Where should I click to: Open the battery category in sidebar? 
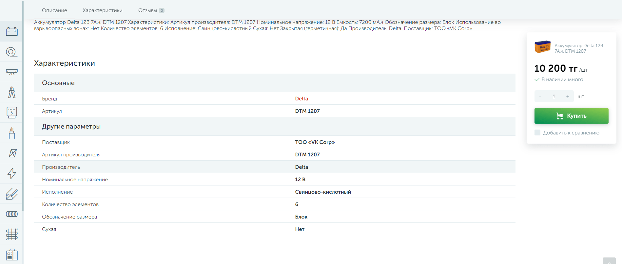12,31
